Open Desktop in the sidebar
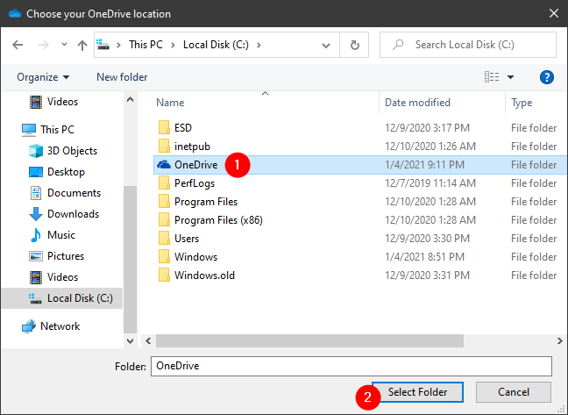This screenshot has height=415, width=568. (66, 172)
